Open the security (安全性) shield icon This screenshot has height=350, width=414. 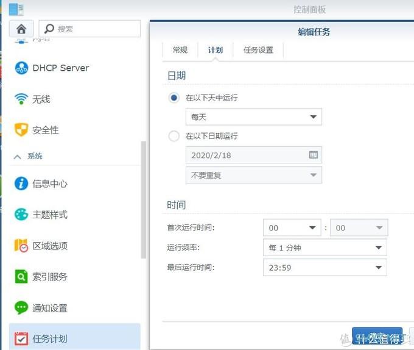tap(21, 130)
